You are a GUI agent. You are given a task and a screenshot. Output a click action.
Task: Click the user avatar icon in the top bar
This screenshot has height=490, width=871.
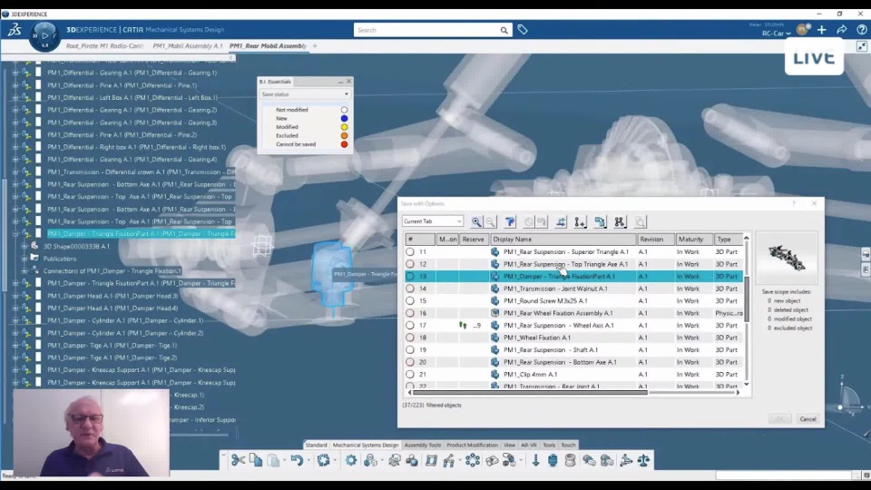coord(802,29)
